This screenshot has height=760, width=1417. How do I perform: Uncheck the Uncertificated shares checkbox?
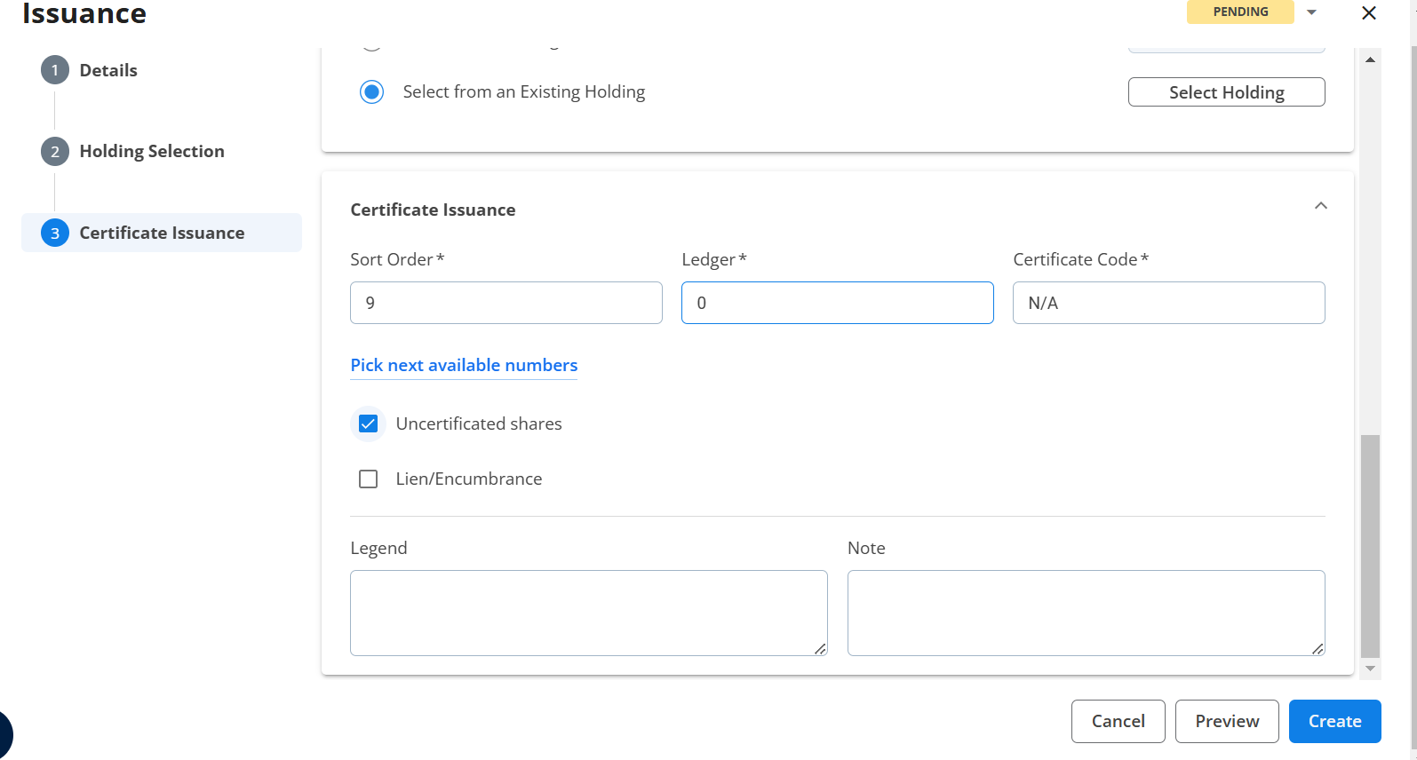pos(369,424)
